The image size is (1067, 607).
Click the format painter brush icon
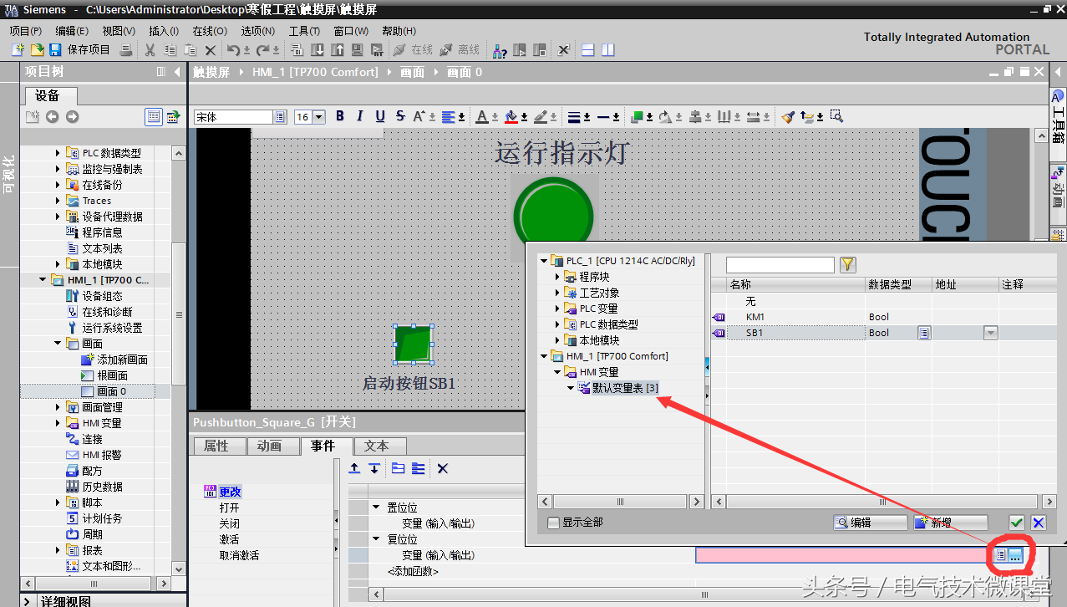pos(788,116)
